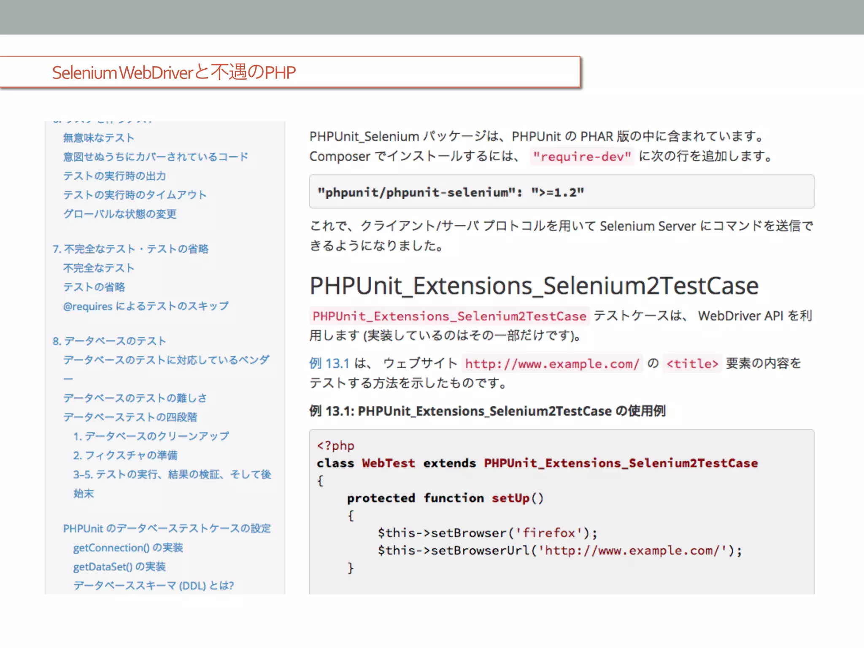
Task: Click the setBrowser('firefox') code line
Action: (x=488, y=533)
